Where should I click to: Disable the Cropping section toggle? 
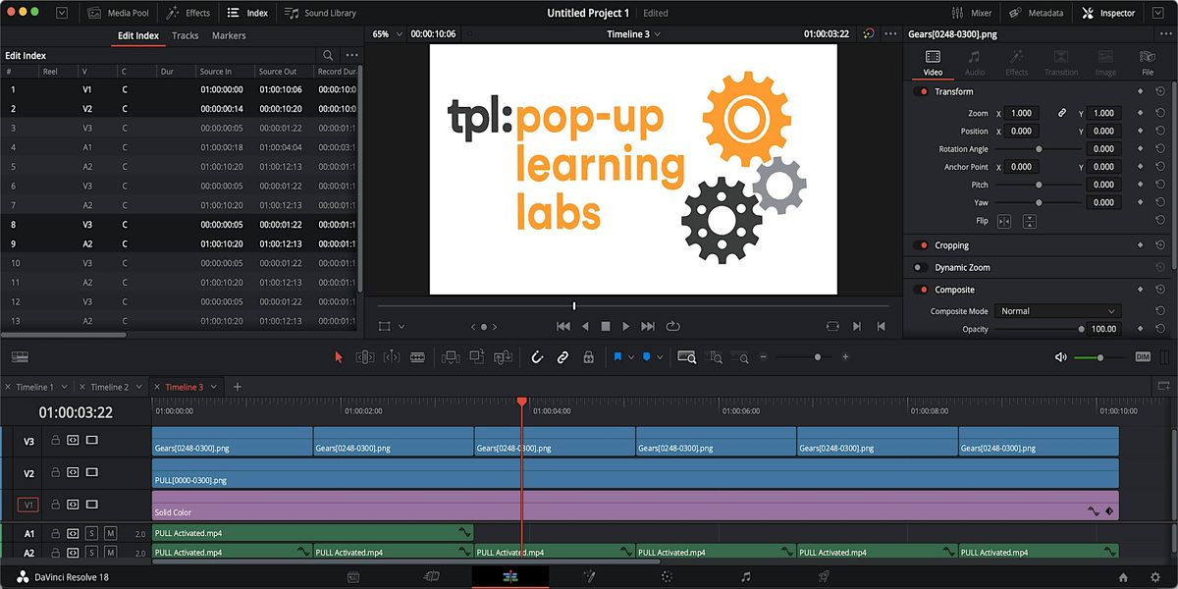(x=920, y=245)
